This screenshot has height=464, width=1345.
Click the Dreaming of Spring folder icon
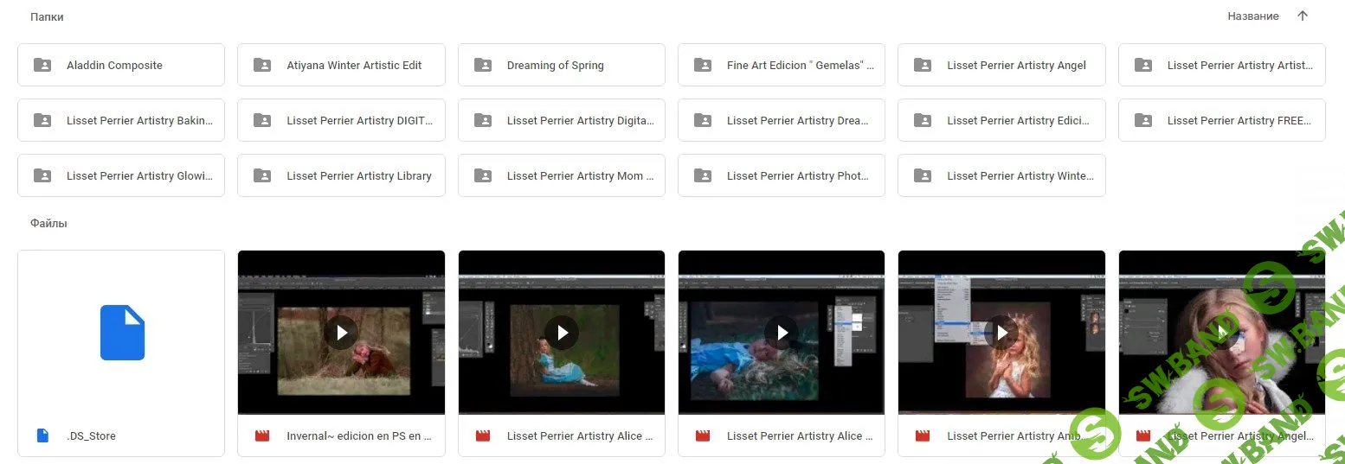[482, 65]
